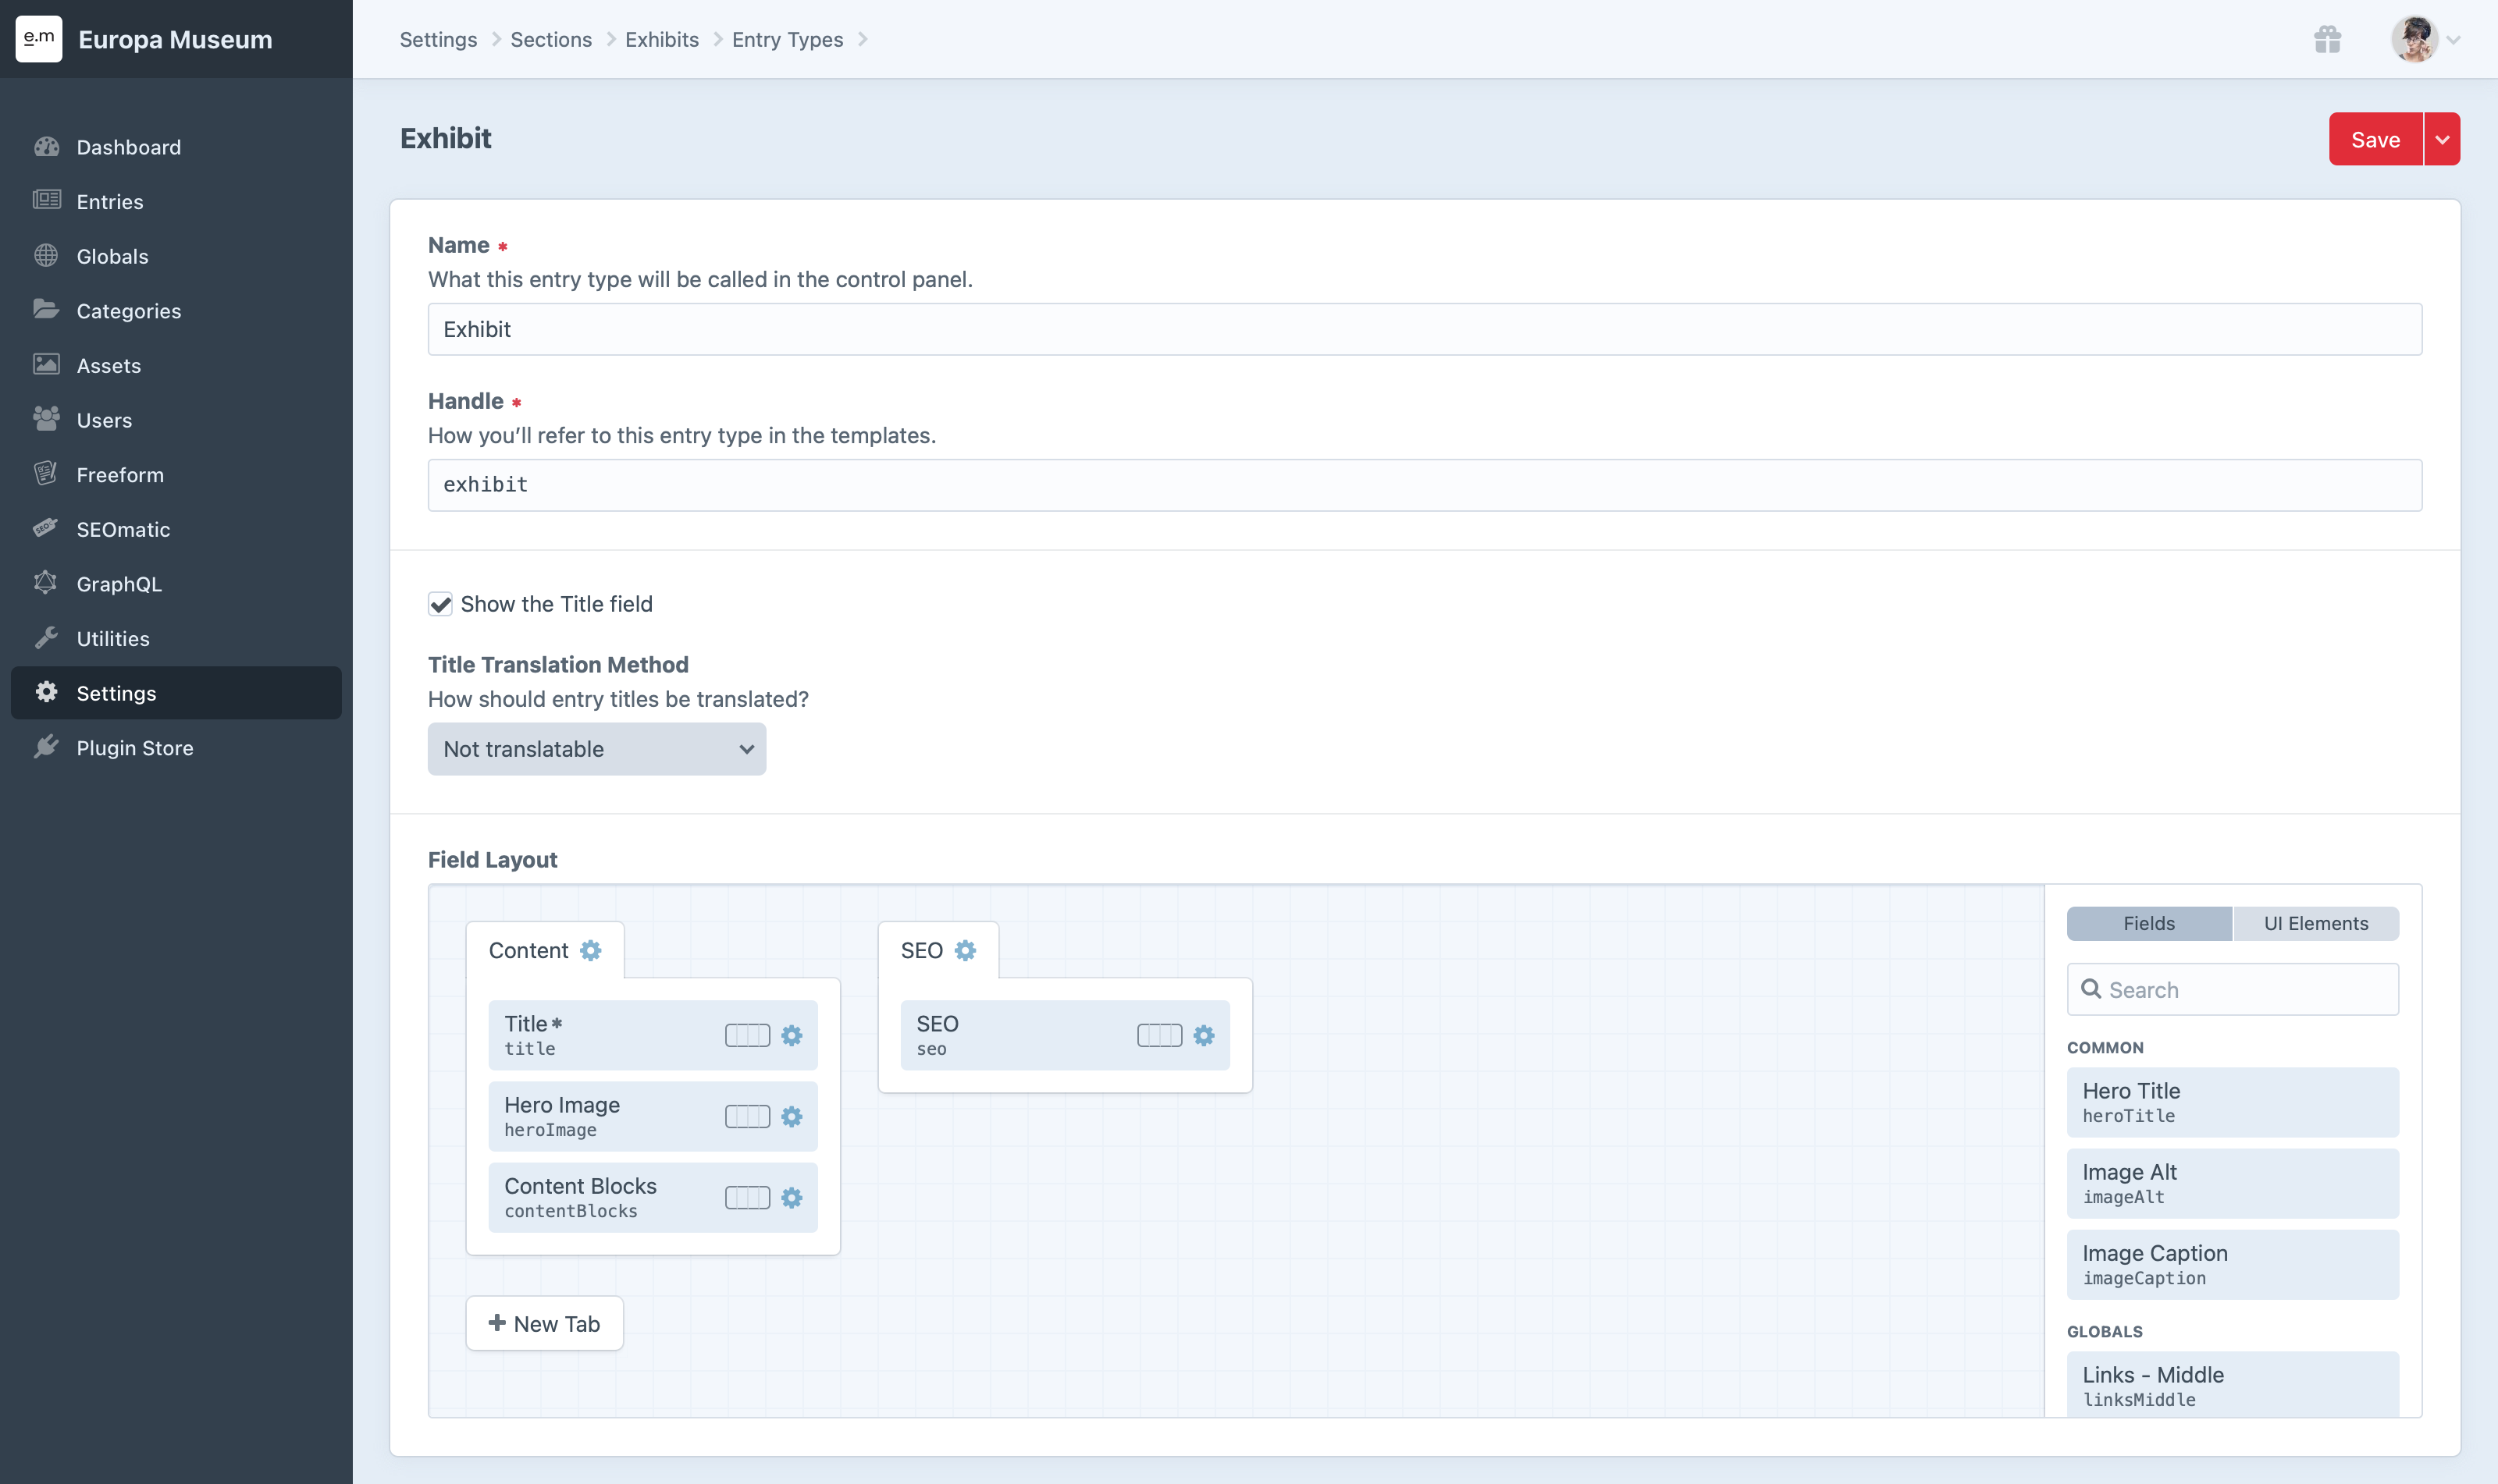Image resolution: width=2498 pixels, height=1484 pixels.
Task: Open the Title Translation Method dropdown
Action: click(x=596, y=749)
